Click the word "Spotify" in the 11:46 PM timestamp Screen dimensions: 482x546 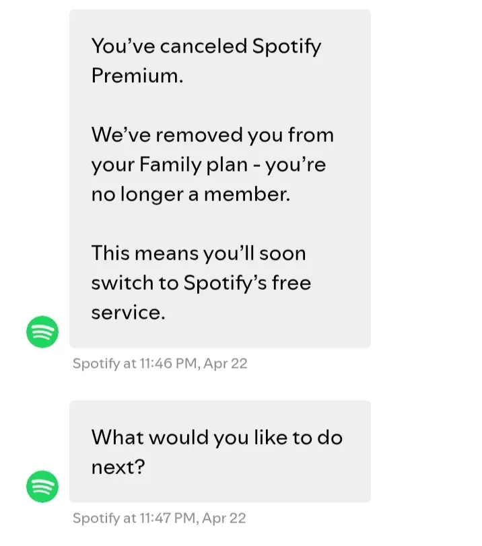pos(96,364)
